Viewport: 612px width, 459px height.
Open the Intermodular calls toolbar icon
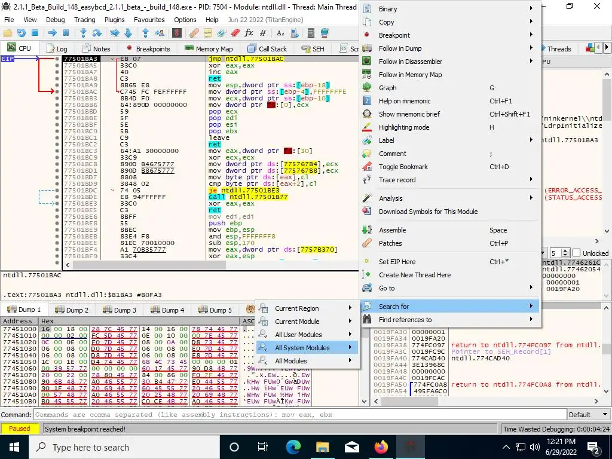pos(294,33)
